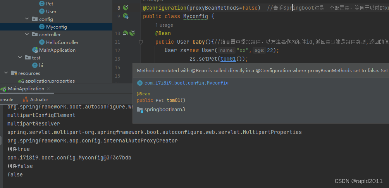Select the Pet class in project tree
This screenshot has height=188, width=389.
(x=50, y=4)
